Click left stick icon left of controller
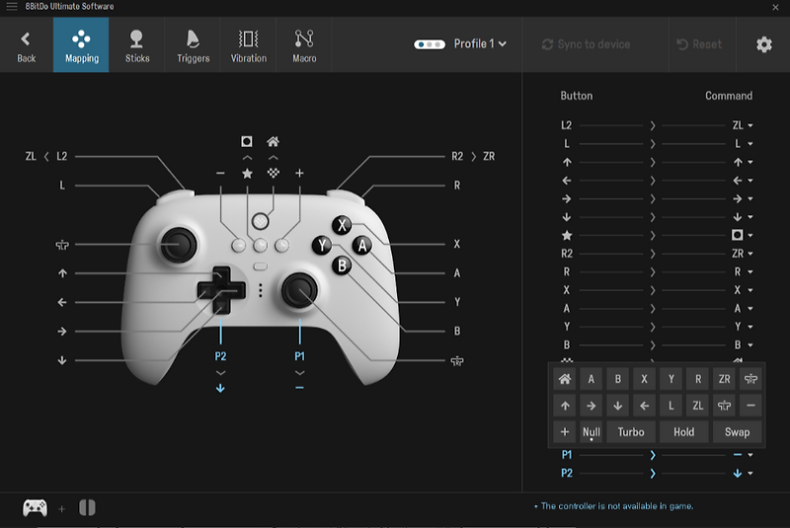 click(62, 245)
